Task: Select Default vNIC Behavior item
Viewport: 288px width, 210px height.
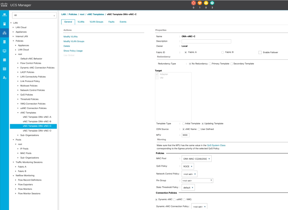Action: click(31, 59)
